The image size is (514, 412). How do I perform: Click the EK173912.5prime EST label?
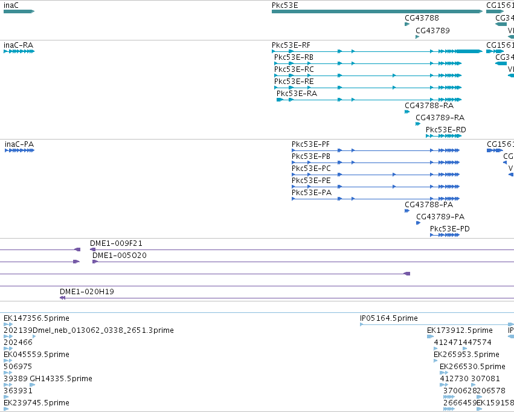(460, 330)
